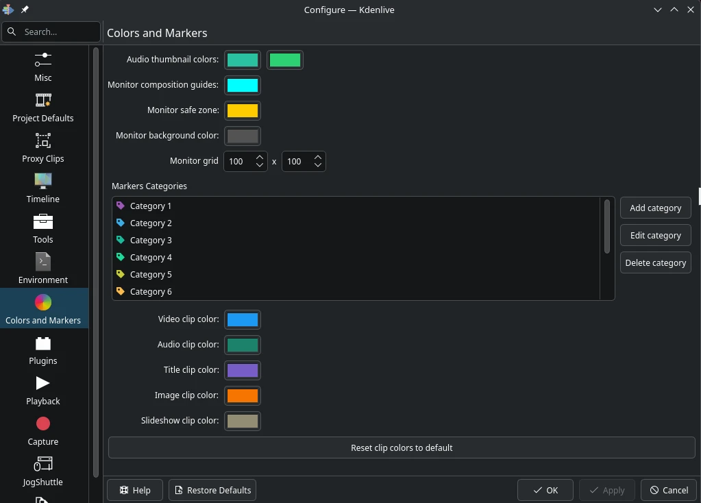Viewport: 701px width, 503px height.
Task: Change Audio clip color swatch
Action: 243,345
